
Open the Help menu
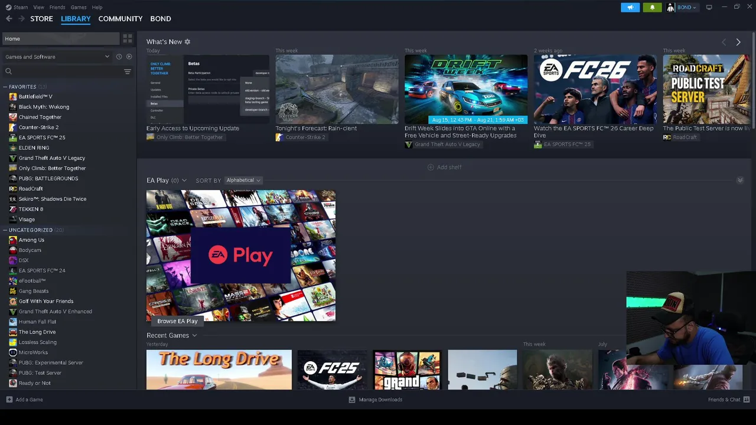(97, 7)
